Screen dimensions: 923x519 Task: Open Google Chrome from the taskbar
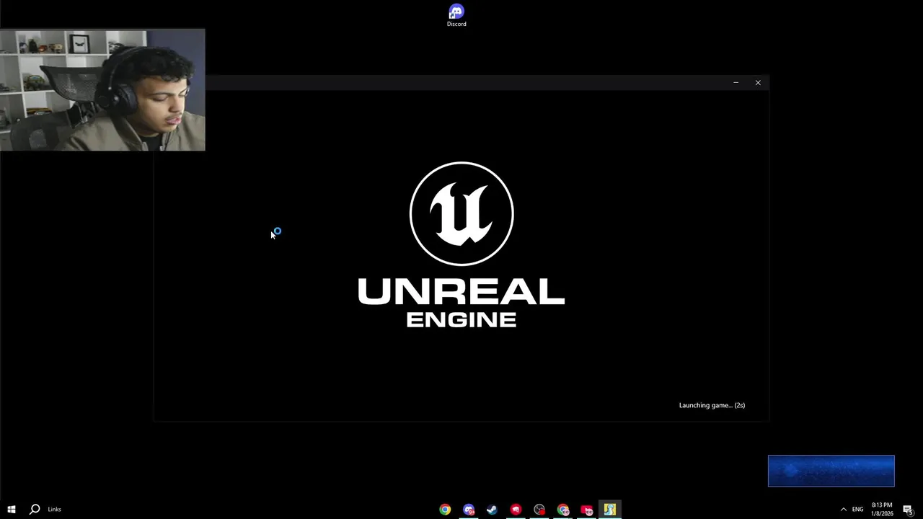tap(445, 509)
